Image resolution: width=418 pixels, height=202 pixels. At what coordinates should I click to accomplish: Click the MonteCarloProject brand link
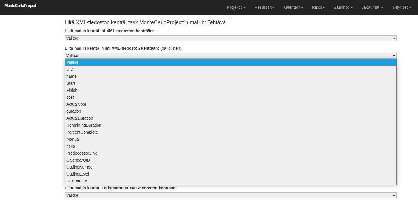coord(20,5)
